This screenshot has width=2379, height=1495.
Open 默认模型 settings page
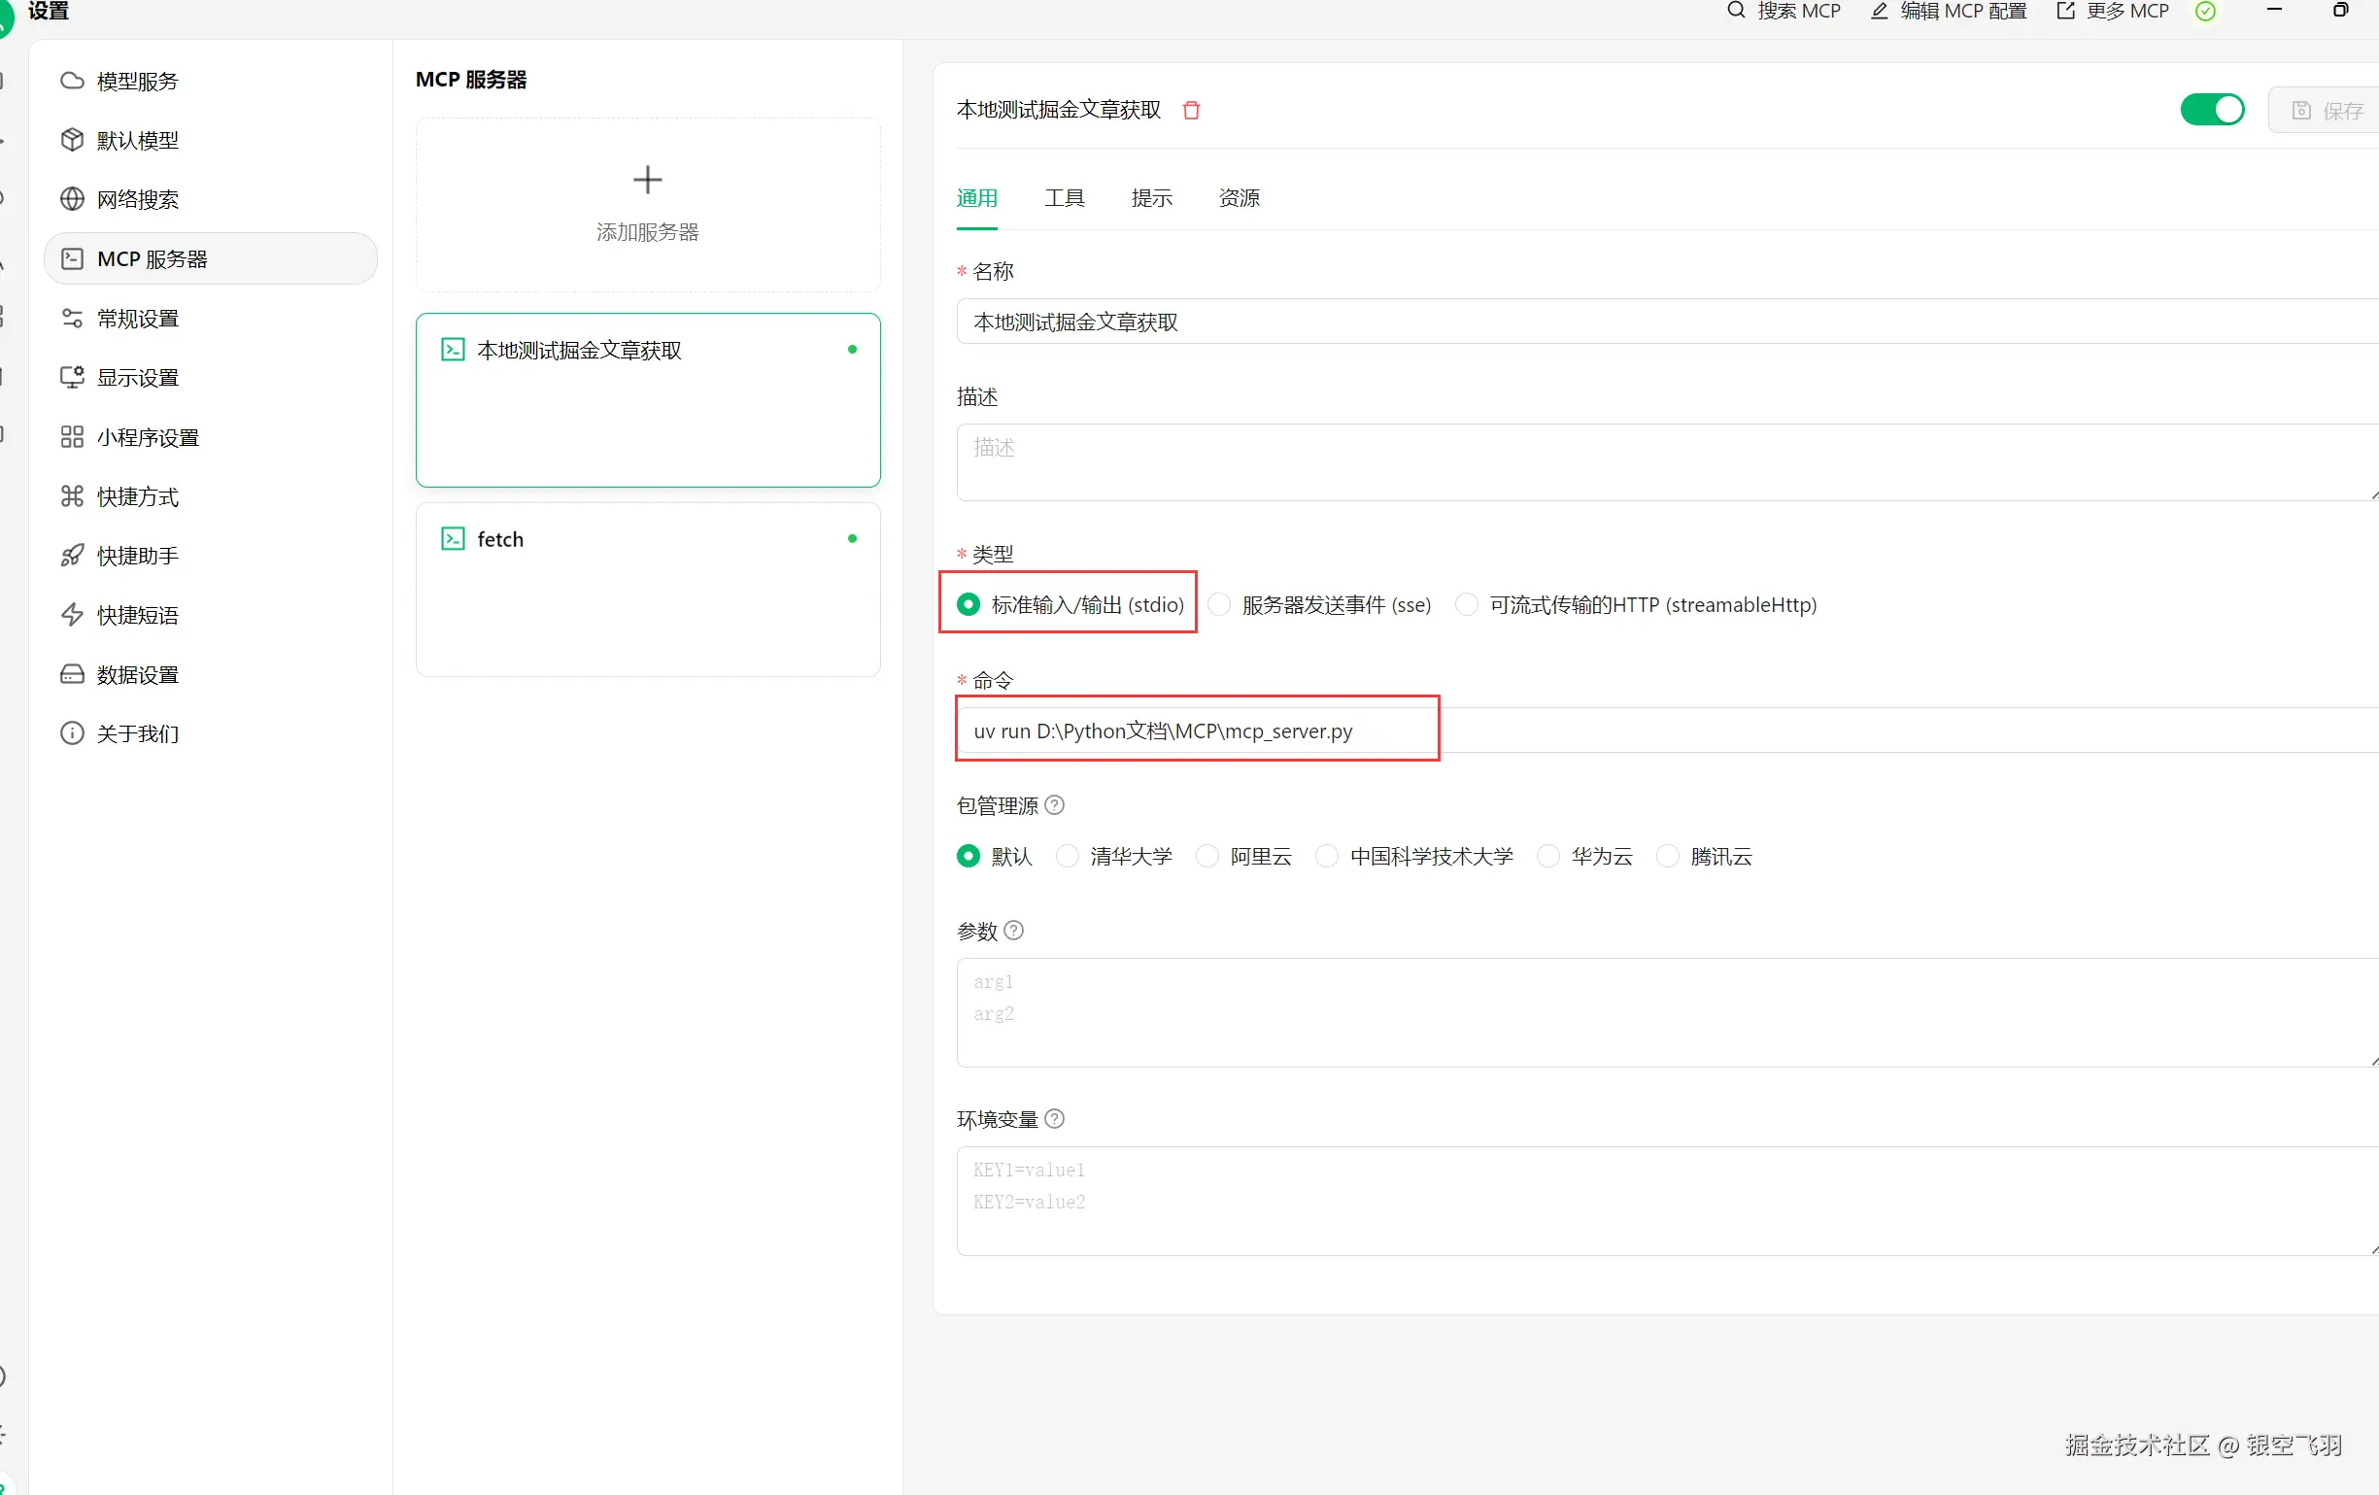(211, 140)
